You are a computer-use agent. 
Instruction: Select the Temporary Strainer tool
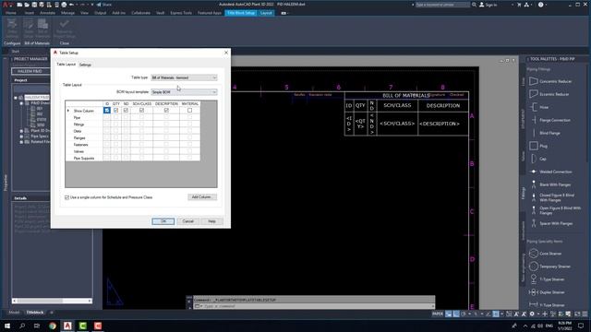[x=550, y=267]
